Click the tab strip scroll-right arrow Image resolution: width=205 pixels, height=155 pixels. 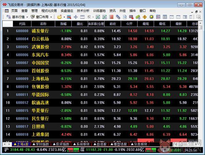tap(9, 144)
